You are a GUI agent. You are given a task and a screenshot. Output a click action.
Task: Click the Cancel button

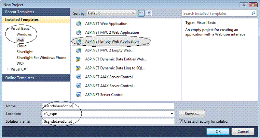(243, 132)
